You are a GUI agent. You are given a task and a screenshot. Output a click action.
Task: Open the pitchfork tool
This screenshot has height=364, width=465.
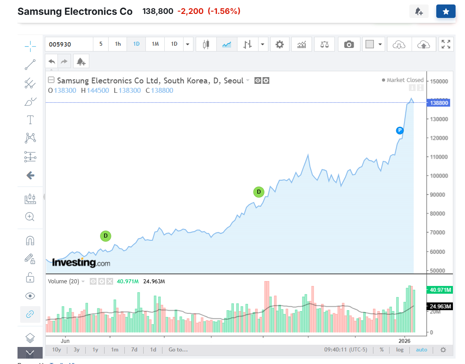point(30,83)
